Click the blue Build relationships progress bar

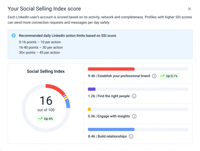point(111,129)
